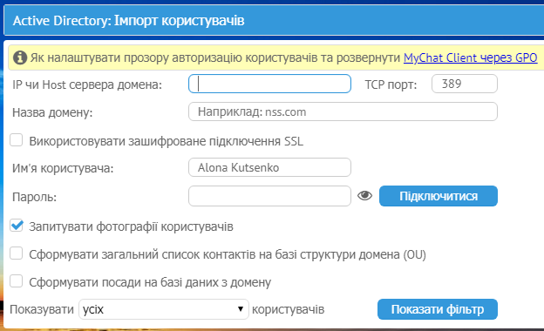Click the Назва домену input field

point(343,111)
